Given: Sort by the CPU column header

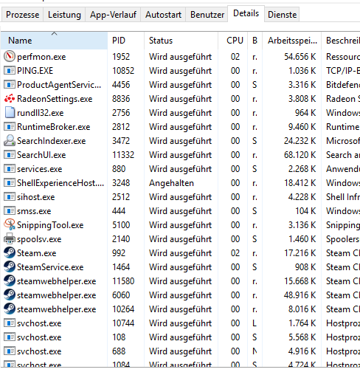Looking at the screenshot, I should click(x=233, y=41).
